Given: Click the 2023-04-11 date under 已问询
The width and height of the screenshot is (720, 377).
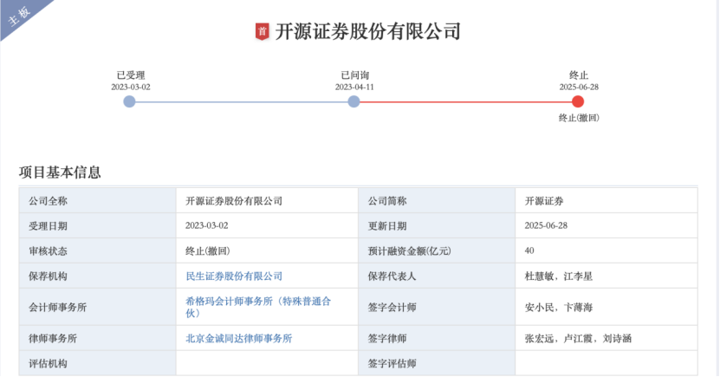Looking at the screenshot, I should pyautogui.click(x=354, y=87).
